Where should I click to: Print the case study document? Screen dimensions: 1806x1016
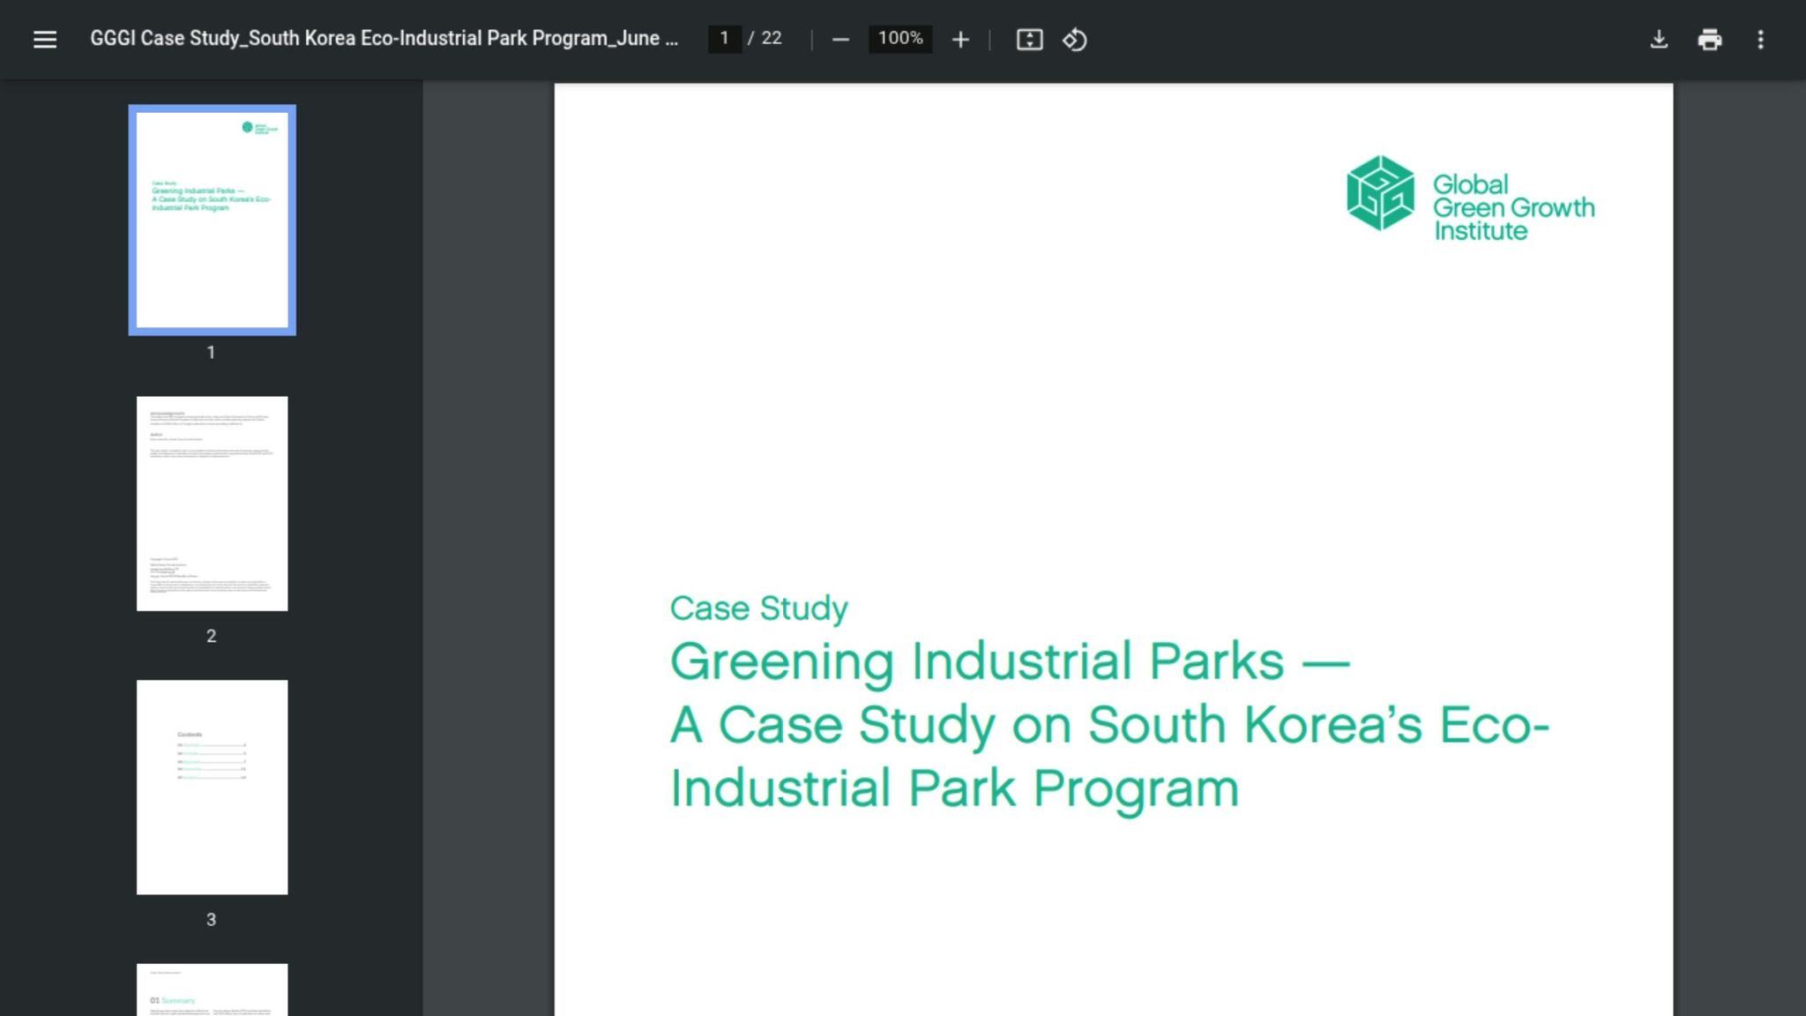(x=1710, y=40)
